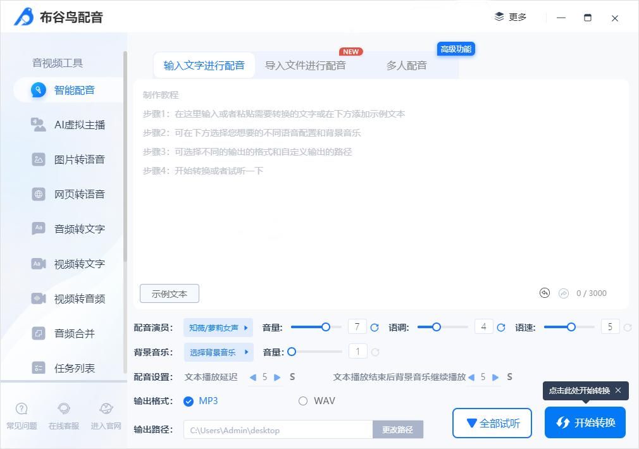Switch to 导入文件进行配音 tab
This screenshot has width=639, height=449.
tap(305, 65)
